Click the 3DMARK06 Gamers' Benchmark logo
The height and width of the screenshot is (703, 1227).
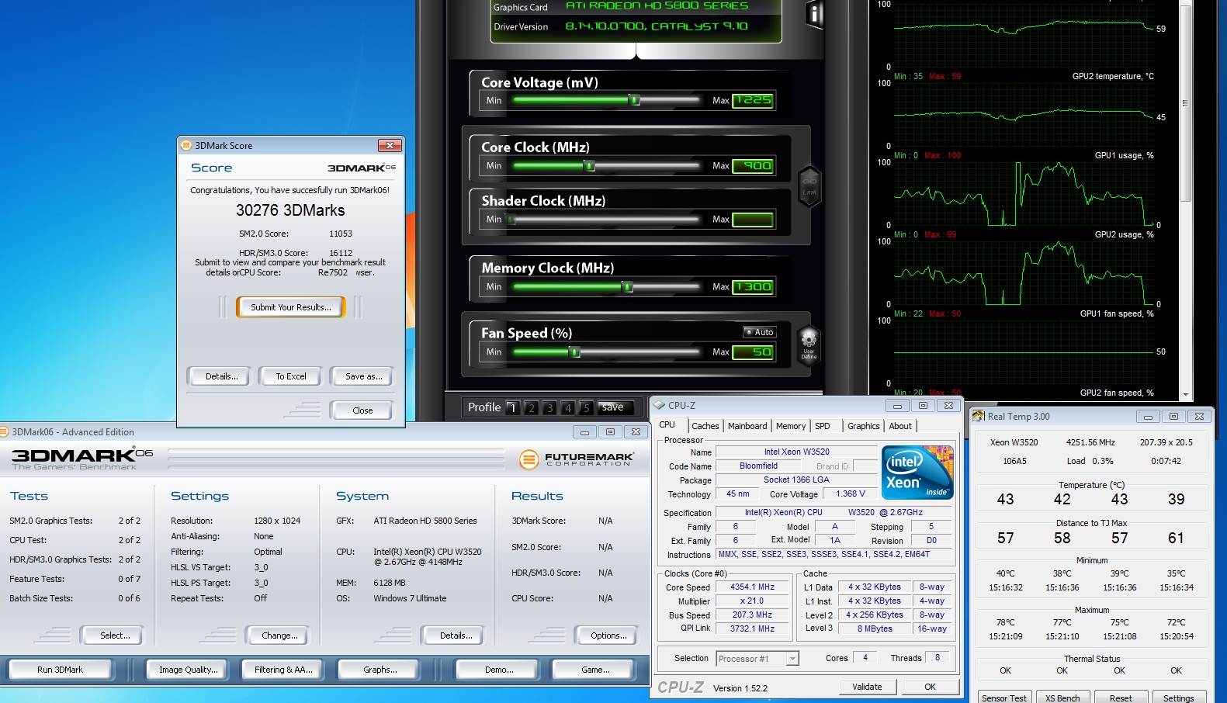pyautogui.click(x=81, y=458)
